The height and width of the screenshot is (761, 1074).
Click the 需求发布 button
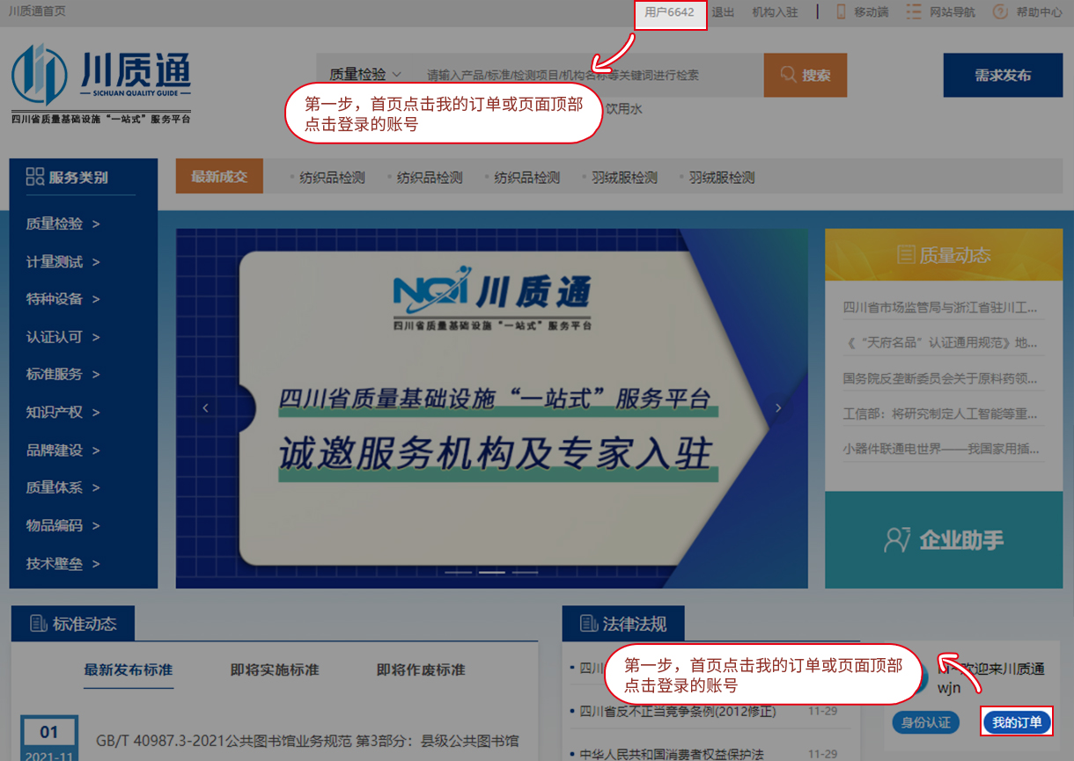(x=1003, y=75)
